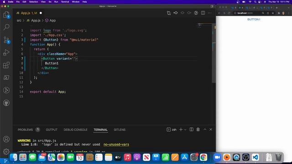Open the Run and Debug view

pyautogui.click(x=6, y=53)
